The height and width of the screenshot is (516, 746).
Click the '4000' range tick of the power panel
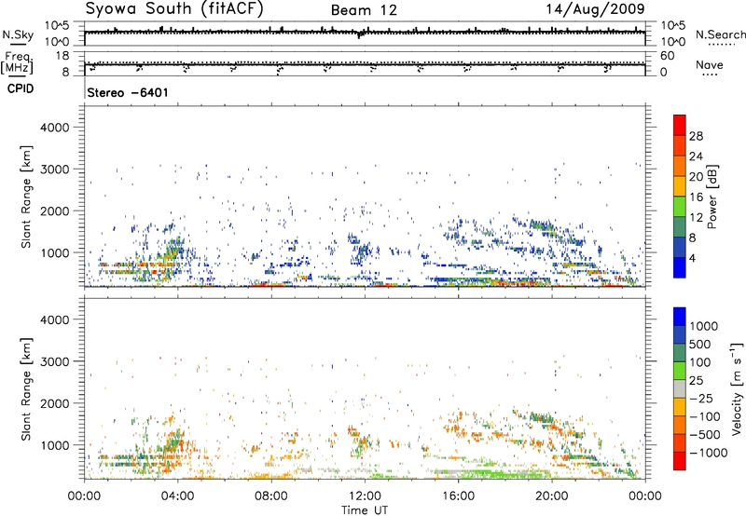pyautogui.click(x=54, y=128)
